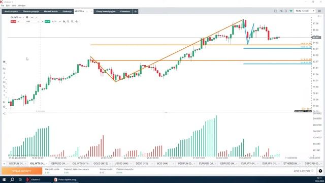Image resolution: width=325 pixels, height=183 pixels.
Task: Open the chart indicators icon
Action: [x=64, y=21]
